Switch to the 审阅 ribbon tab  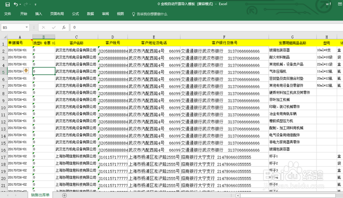pyautogui.click(x=106, y=14)
